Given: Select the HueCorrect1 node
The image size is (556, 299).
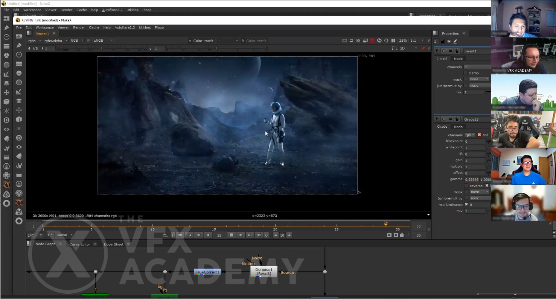Looking at the screenshot, I should pos(207,272).
